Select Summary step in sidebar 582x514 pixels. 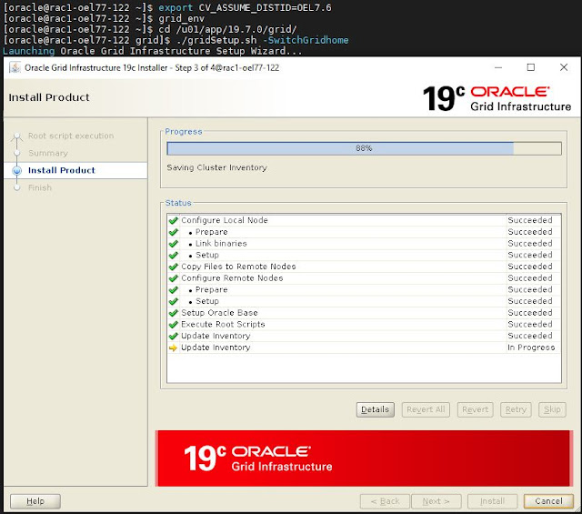coord(48,153)
